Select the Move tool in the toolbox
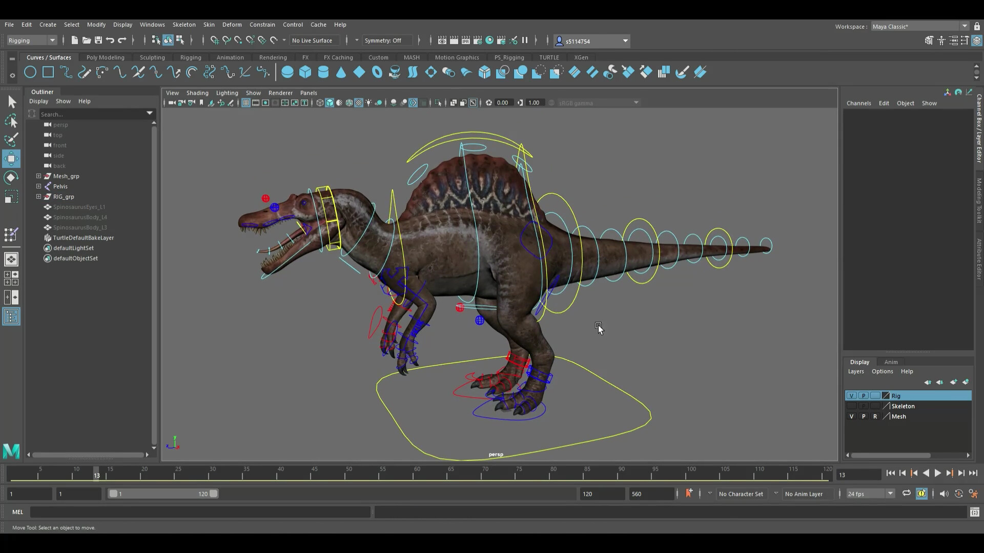This screenshot has height=553, width=984. pos(11,158)
